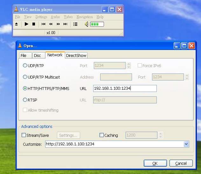This screenshot has width=201, height=174.
Task: Open the playlist icon
Action: point(75,24)
